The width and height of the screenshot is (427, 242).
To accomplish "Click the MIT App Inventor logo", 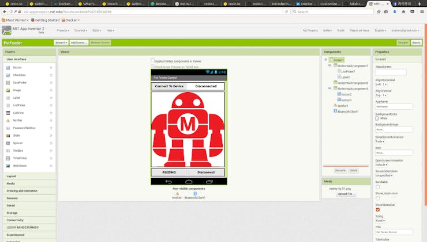I will [x=7, y=30].
